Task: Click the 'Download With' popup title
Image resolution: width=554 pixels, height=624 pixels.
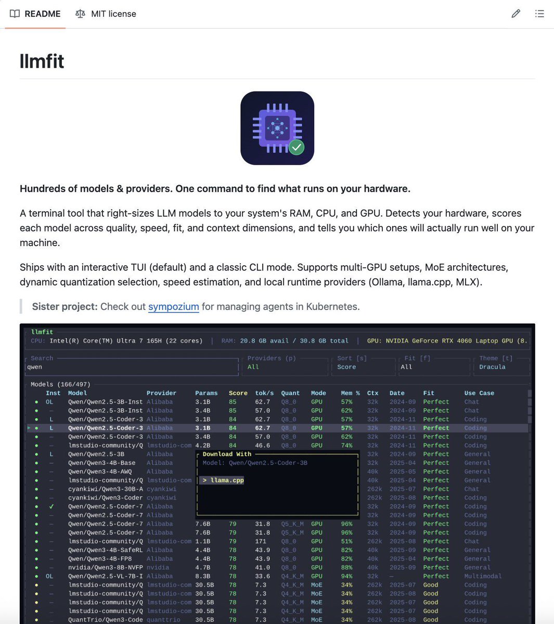Action: pos(227,454)
